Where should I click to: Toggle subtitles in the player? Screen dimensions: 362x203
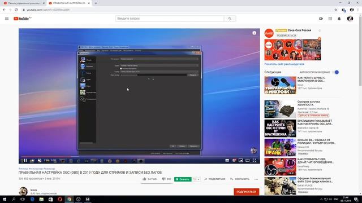tap(227, 160)
